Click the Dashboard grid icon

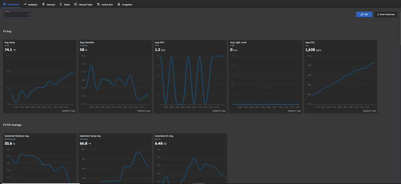pos(5,5)
